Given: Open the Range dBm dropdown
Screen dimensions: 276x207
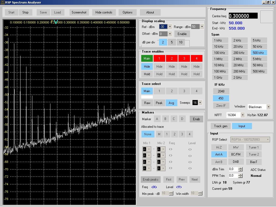Looking at the screenshot, I should click(202, 27).
